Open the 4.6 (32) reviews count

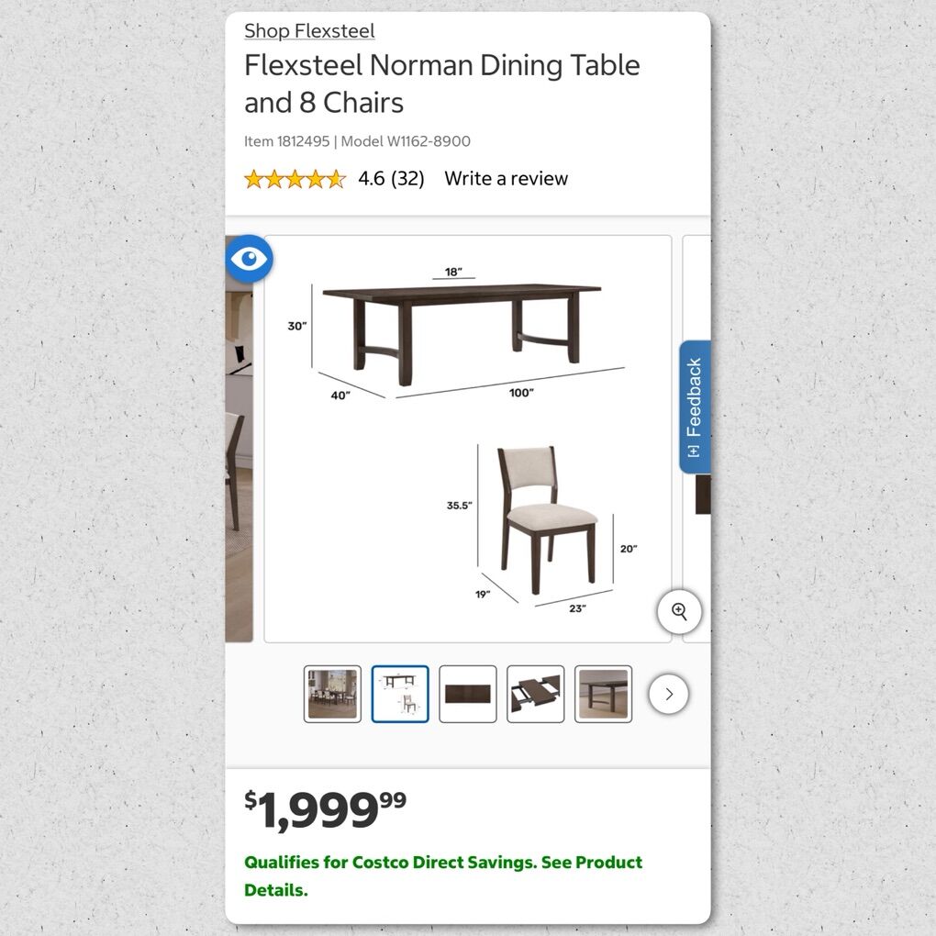tap(391, 179)
